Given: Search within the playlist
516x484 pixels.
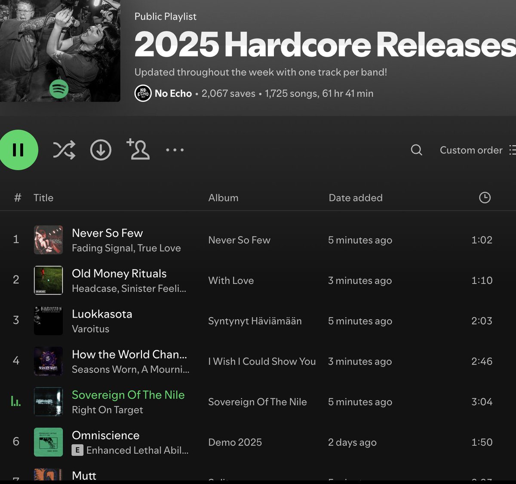Looking at the screenshot, I should pos(416,150).
